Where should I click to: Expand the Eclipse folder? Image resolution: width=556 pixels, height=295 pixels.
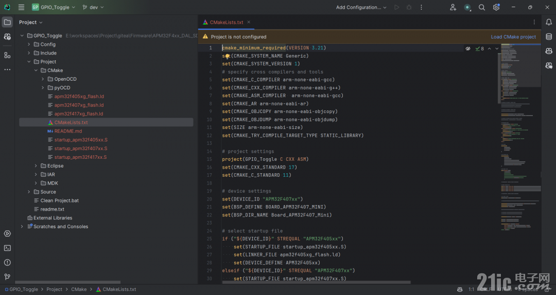tap(36, 165)
